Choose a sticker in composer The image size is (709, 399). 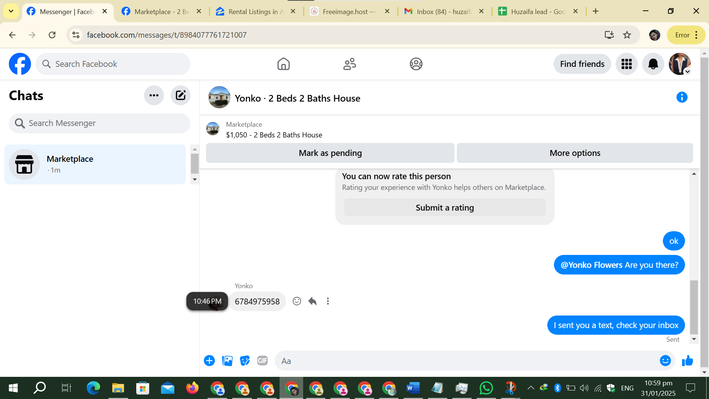click(245, 361)
